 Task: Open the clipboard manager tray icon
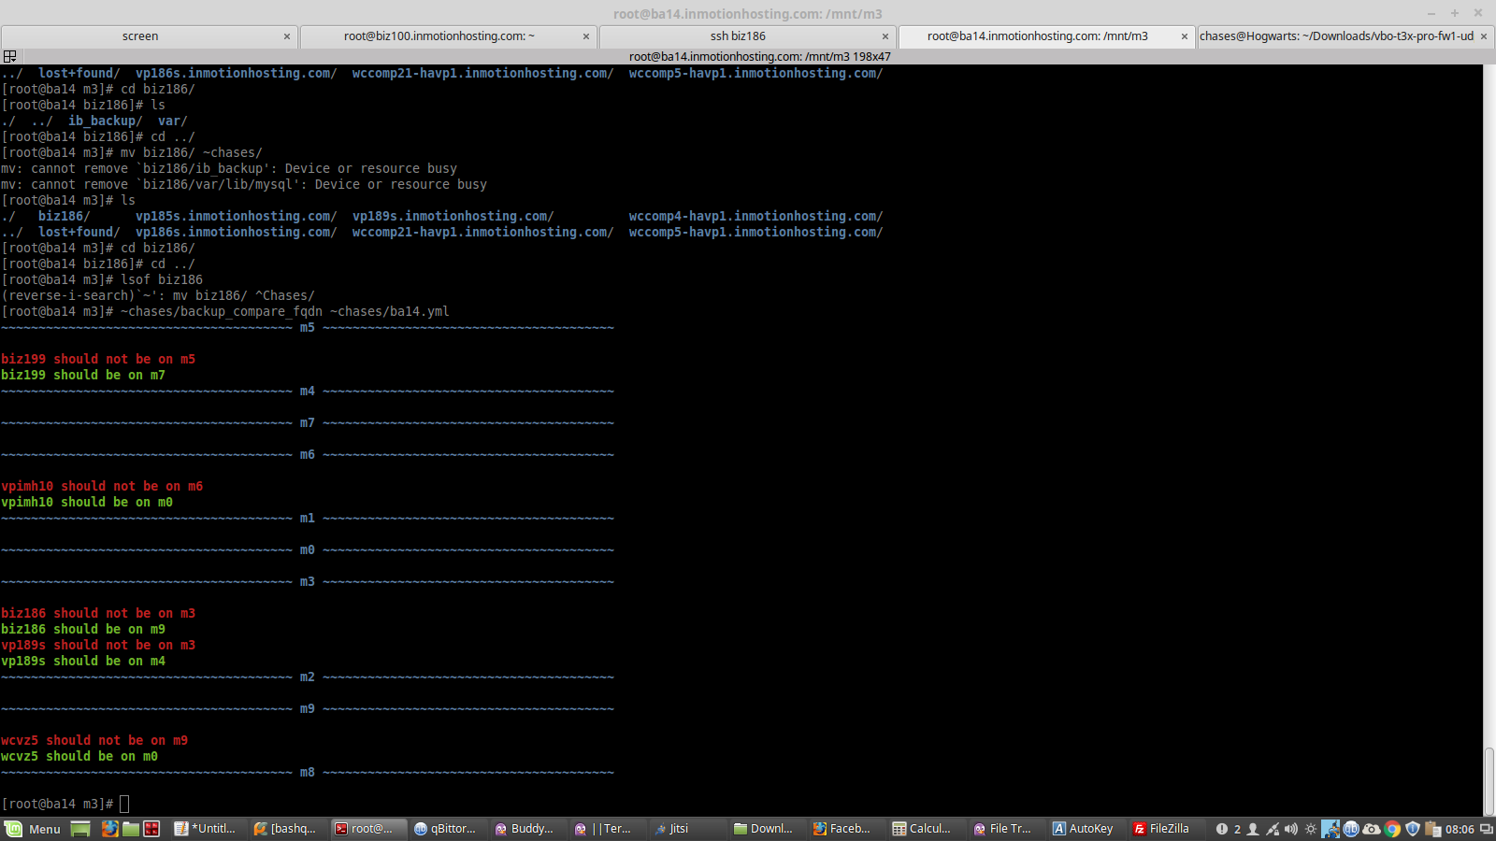point(1432,829)
